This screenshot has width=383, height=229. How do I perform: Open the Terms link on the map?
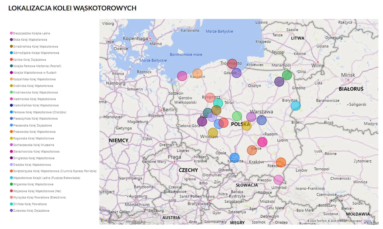point(367,221)
